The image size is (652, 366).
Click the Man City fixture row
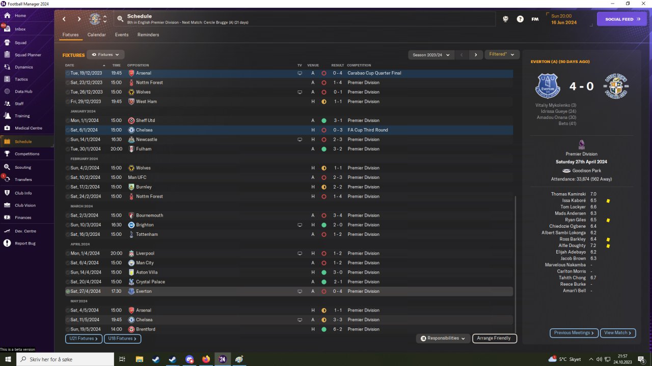(289, 263)
